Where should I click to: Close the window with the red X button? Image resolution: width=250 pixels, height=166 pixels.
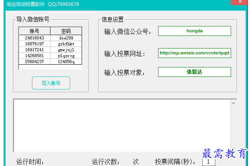point(239,2)
